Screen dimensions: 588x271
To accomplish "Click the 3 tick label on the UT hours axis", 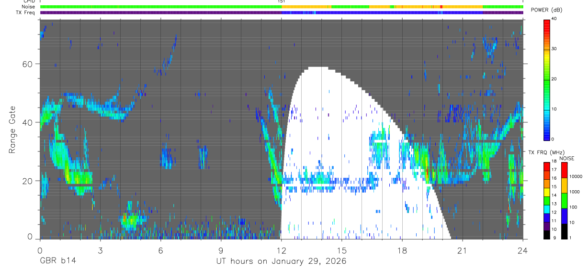I will click(100, 250).
